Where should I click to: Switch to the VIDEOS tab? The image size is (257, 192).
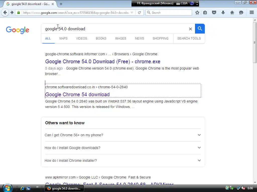click(82, 38)
